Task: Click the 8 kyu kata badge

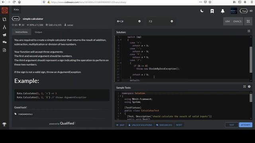Action: pyautogui.click(x=16, y=19)
